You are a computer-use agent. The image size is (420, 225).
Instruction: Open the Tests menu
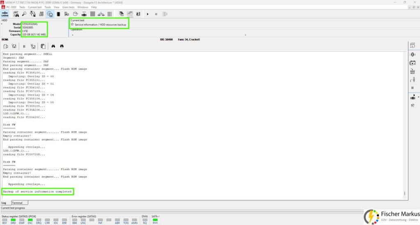point(22,7)
